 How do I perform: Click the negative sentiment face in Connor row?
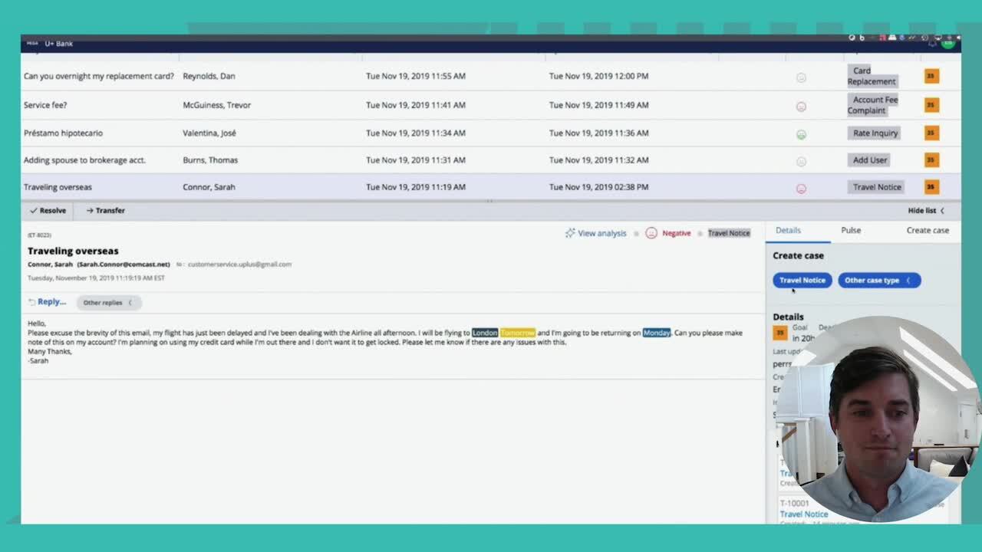click(801, 189)
